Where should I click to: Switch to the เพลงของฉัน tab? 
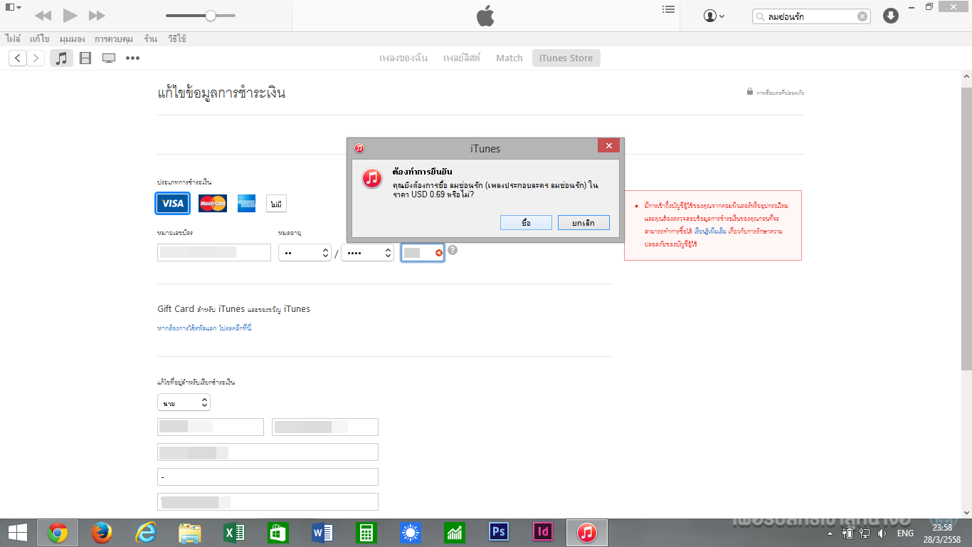coord(403,58)
